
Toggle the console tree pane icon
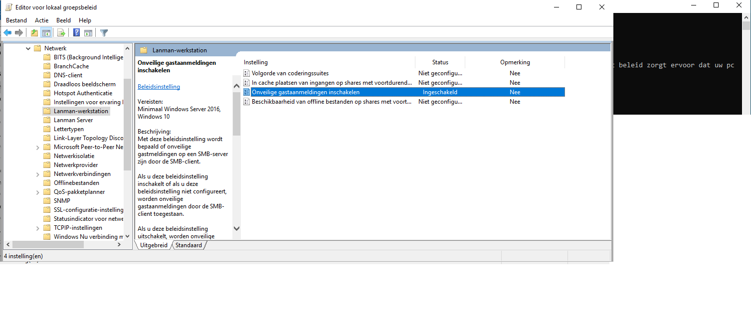pos(46,33)
